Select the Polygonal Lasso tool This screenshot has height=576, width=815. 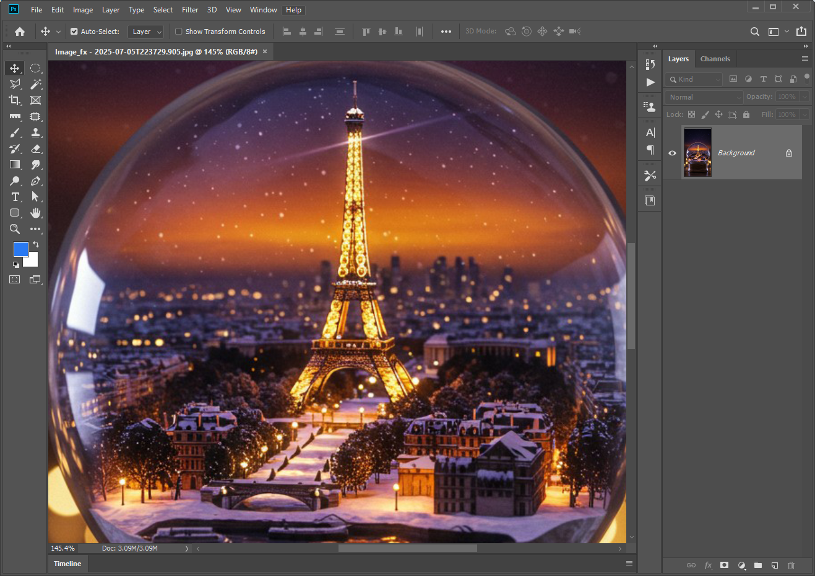15,84
